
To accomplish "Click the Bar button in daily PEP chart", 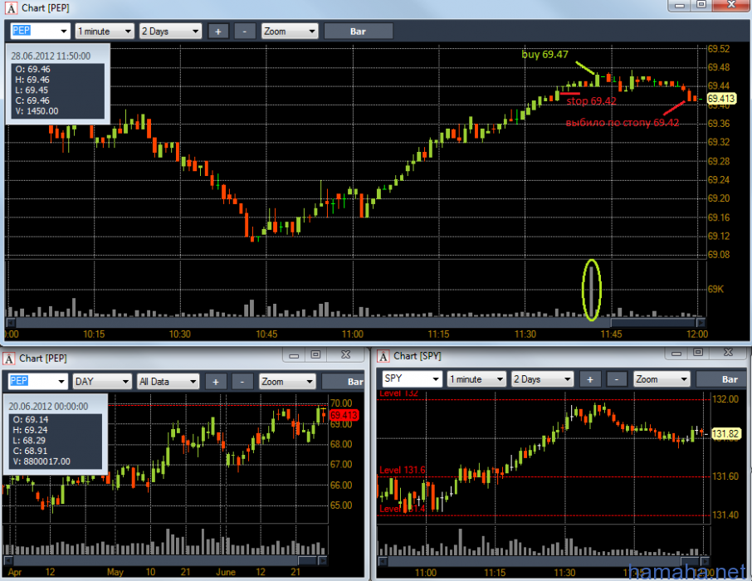I will 343,382.
